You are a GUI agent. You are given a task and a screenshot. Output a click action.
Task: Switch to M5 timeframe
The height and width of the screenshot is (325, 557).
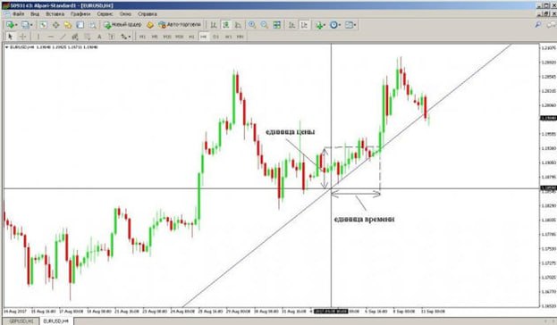coord(155,37)
